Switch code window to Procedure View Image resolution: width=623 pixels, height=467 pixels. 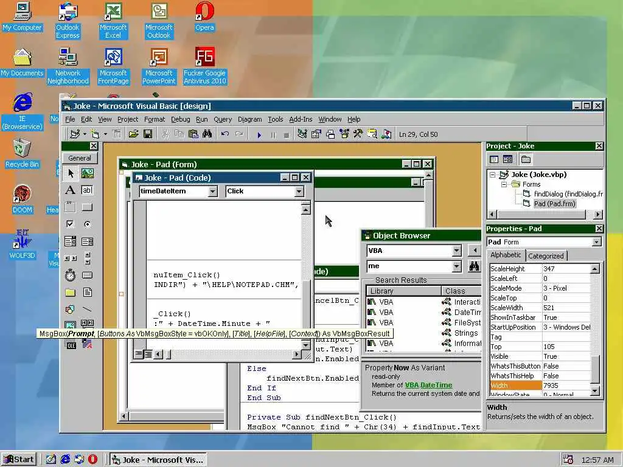[x=139, y=353]
